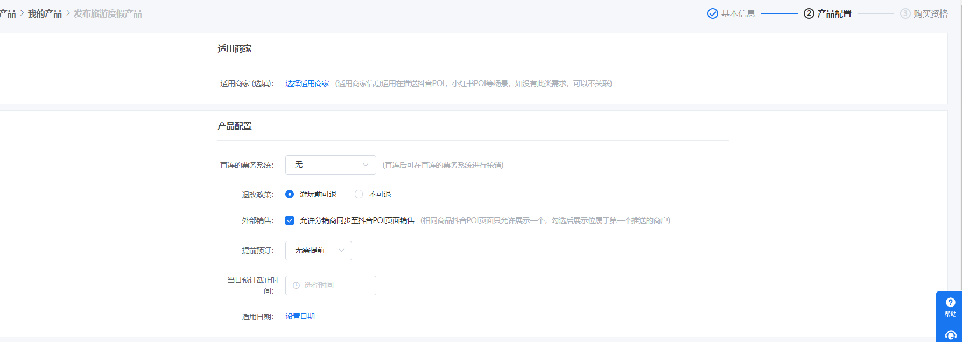Click the 直连后可在直连的票务系统进行核销 hint
This screenshot has width=962, height=342.
[443, 165]
